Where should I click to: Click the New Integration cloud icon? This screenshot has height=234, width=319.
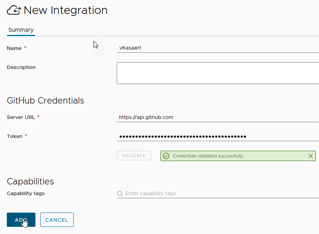(14, 11)
